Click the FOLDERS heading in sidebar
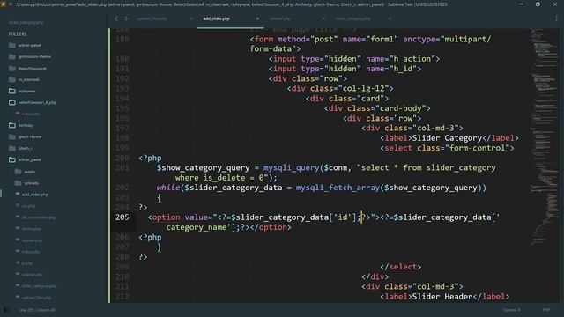This screenshot has width=564, height=317. tap(18, 33)
